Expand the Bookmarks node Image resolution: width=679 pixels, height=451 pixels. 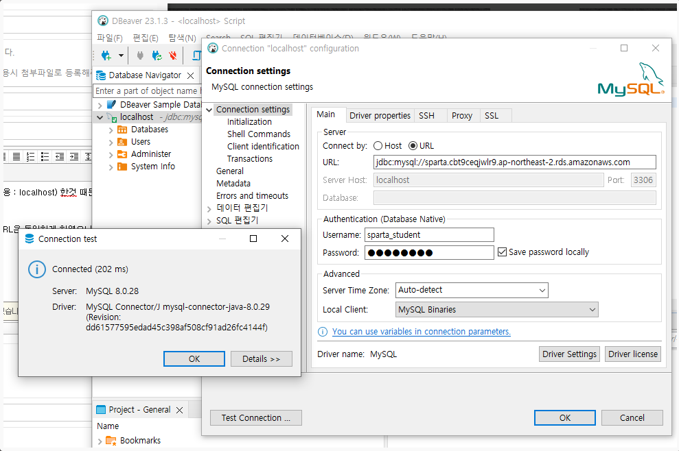click(x=100, y=441)
